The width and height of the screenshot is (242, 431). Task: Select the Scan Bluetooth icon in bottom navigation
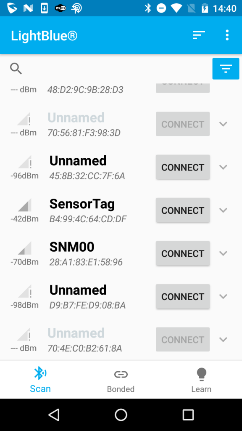40,373
